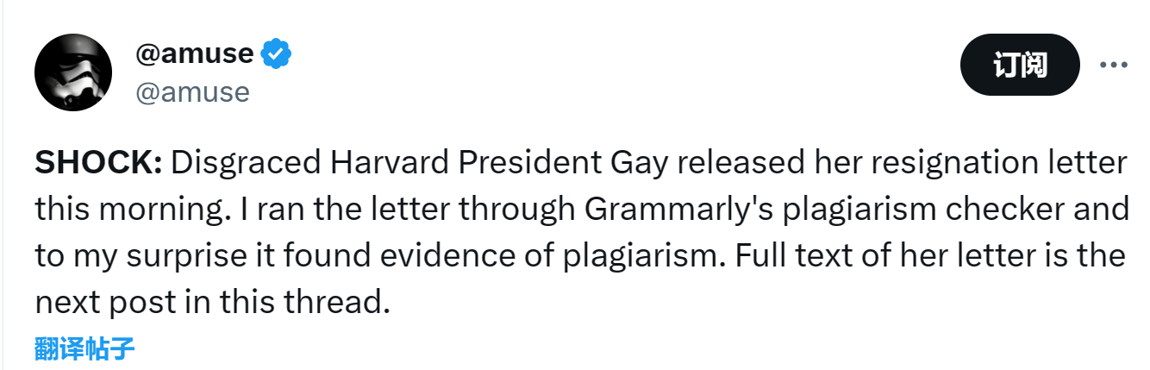Click the 翻译帖子 translate post link
This screenshot has height=370, width=1150.
click(x=84, y=348)
